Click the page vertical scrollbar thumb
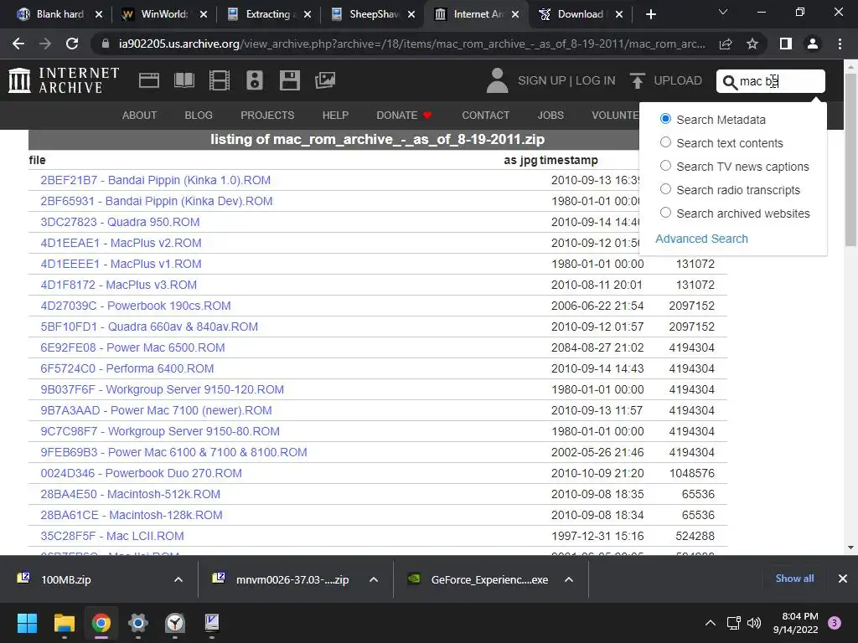Viewport: 858px width, 643px height. coord(850,158)
